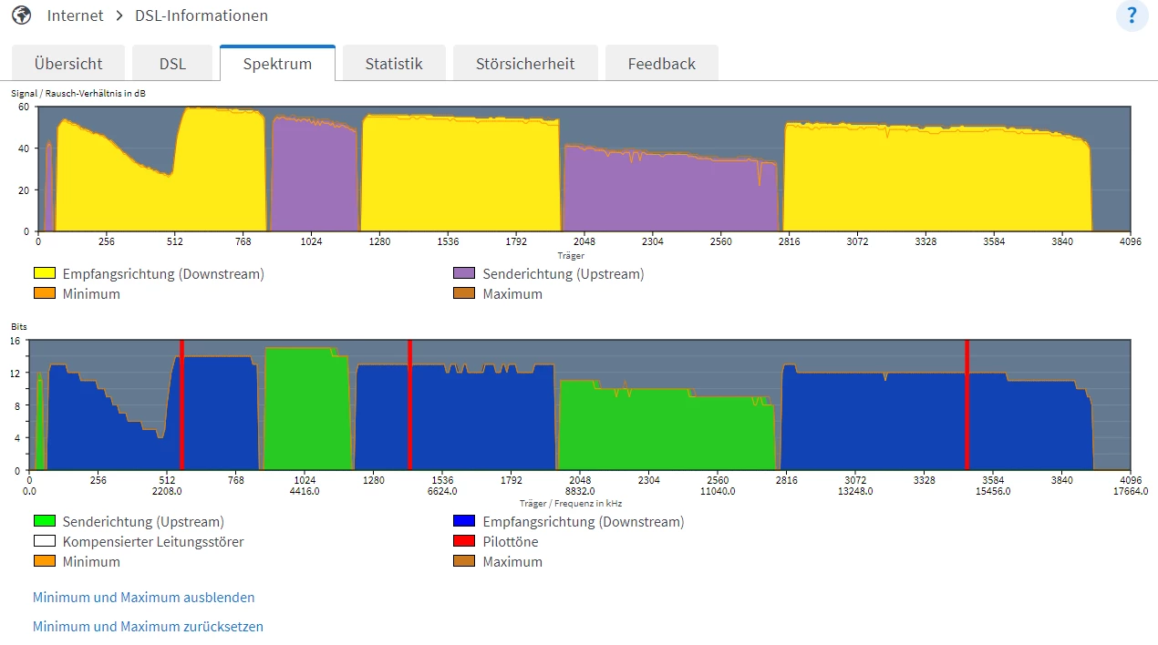Click the 2208.0 frequency axis value
Image resolution: width=1158 pixels, height=645 pixels.
(167, 491)
